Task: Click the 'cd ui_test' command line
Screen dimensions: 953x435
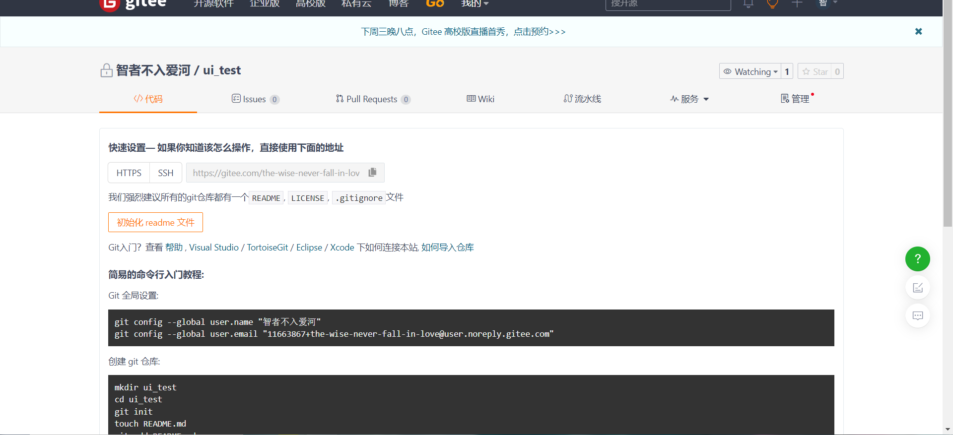Action: (138, 399)
